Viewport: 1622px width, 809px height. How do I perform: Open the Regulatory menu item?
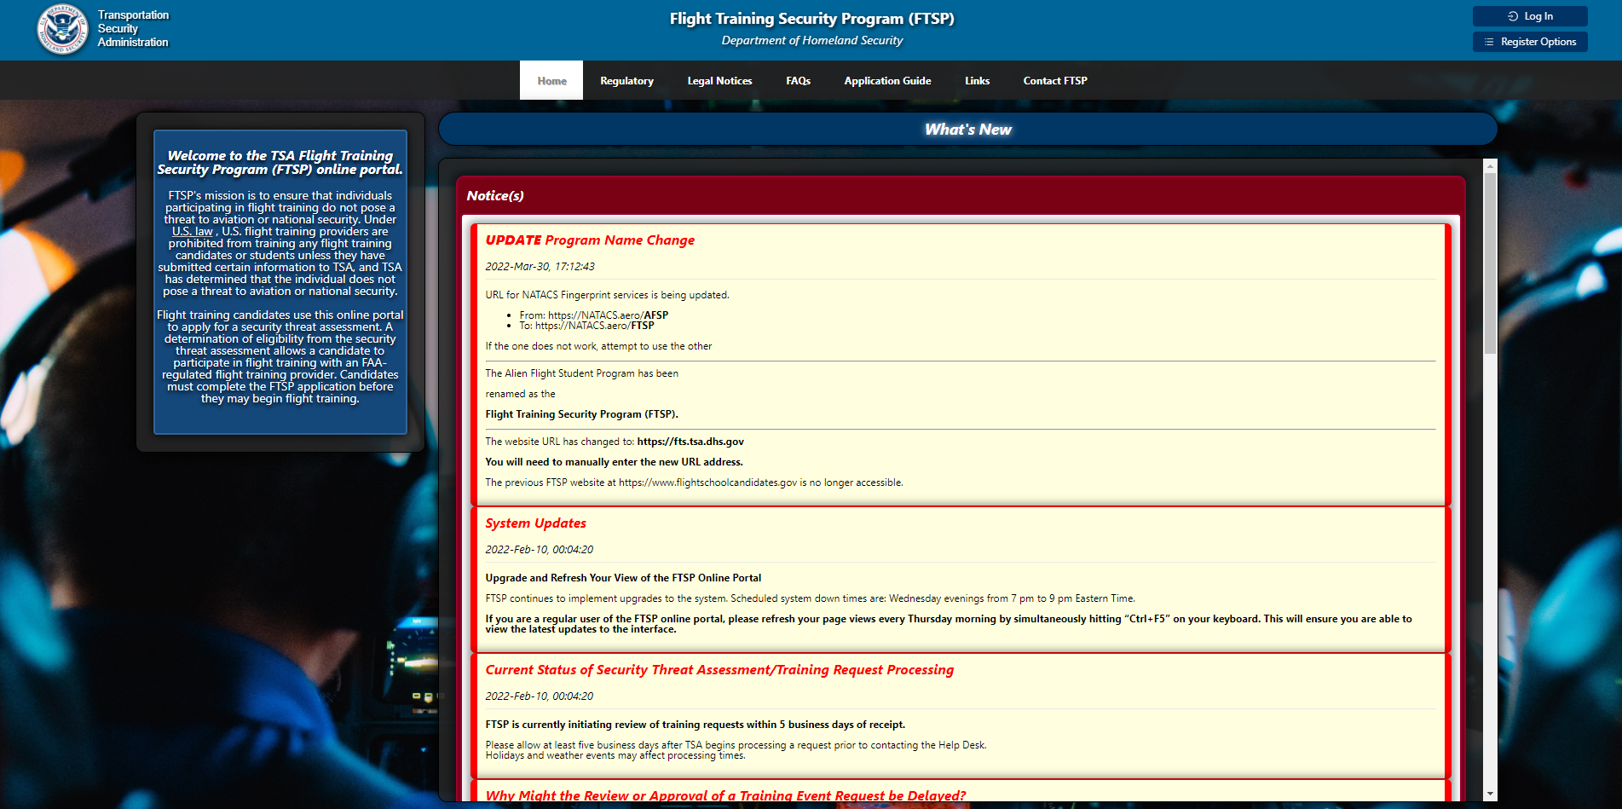pyautogui.click(x=626, y=81)
